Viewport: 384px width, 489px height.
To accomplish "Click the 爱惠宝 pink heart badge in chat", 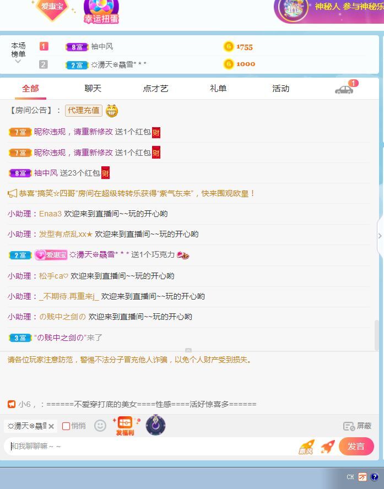I will [51, 255].
